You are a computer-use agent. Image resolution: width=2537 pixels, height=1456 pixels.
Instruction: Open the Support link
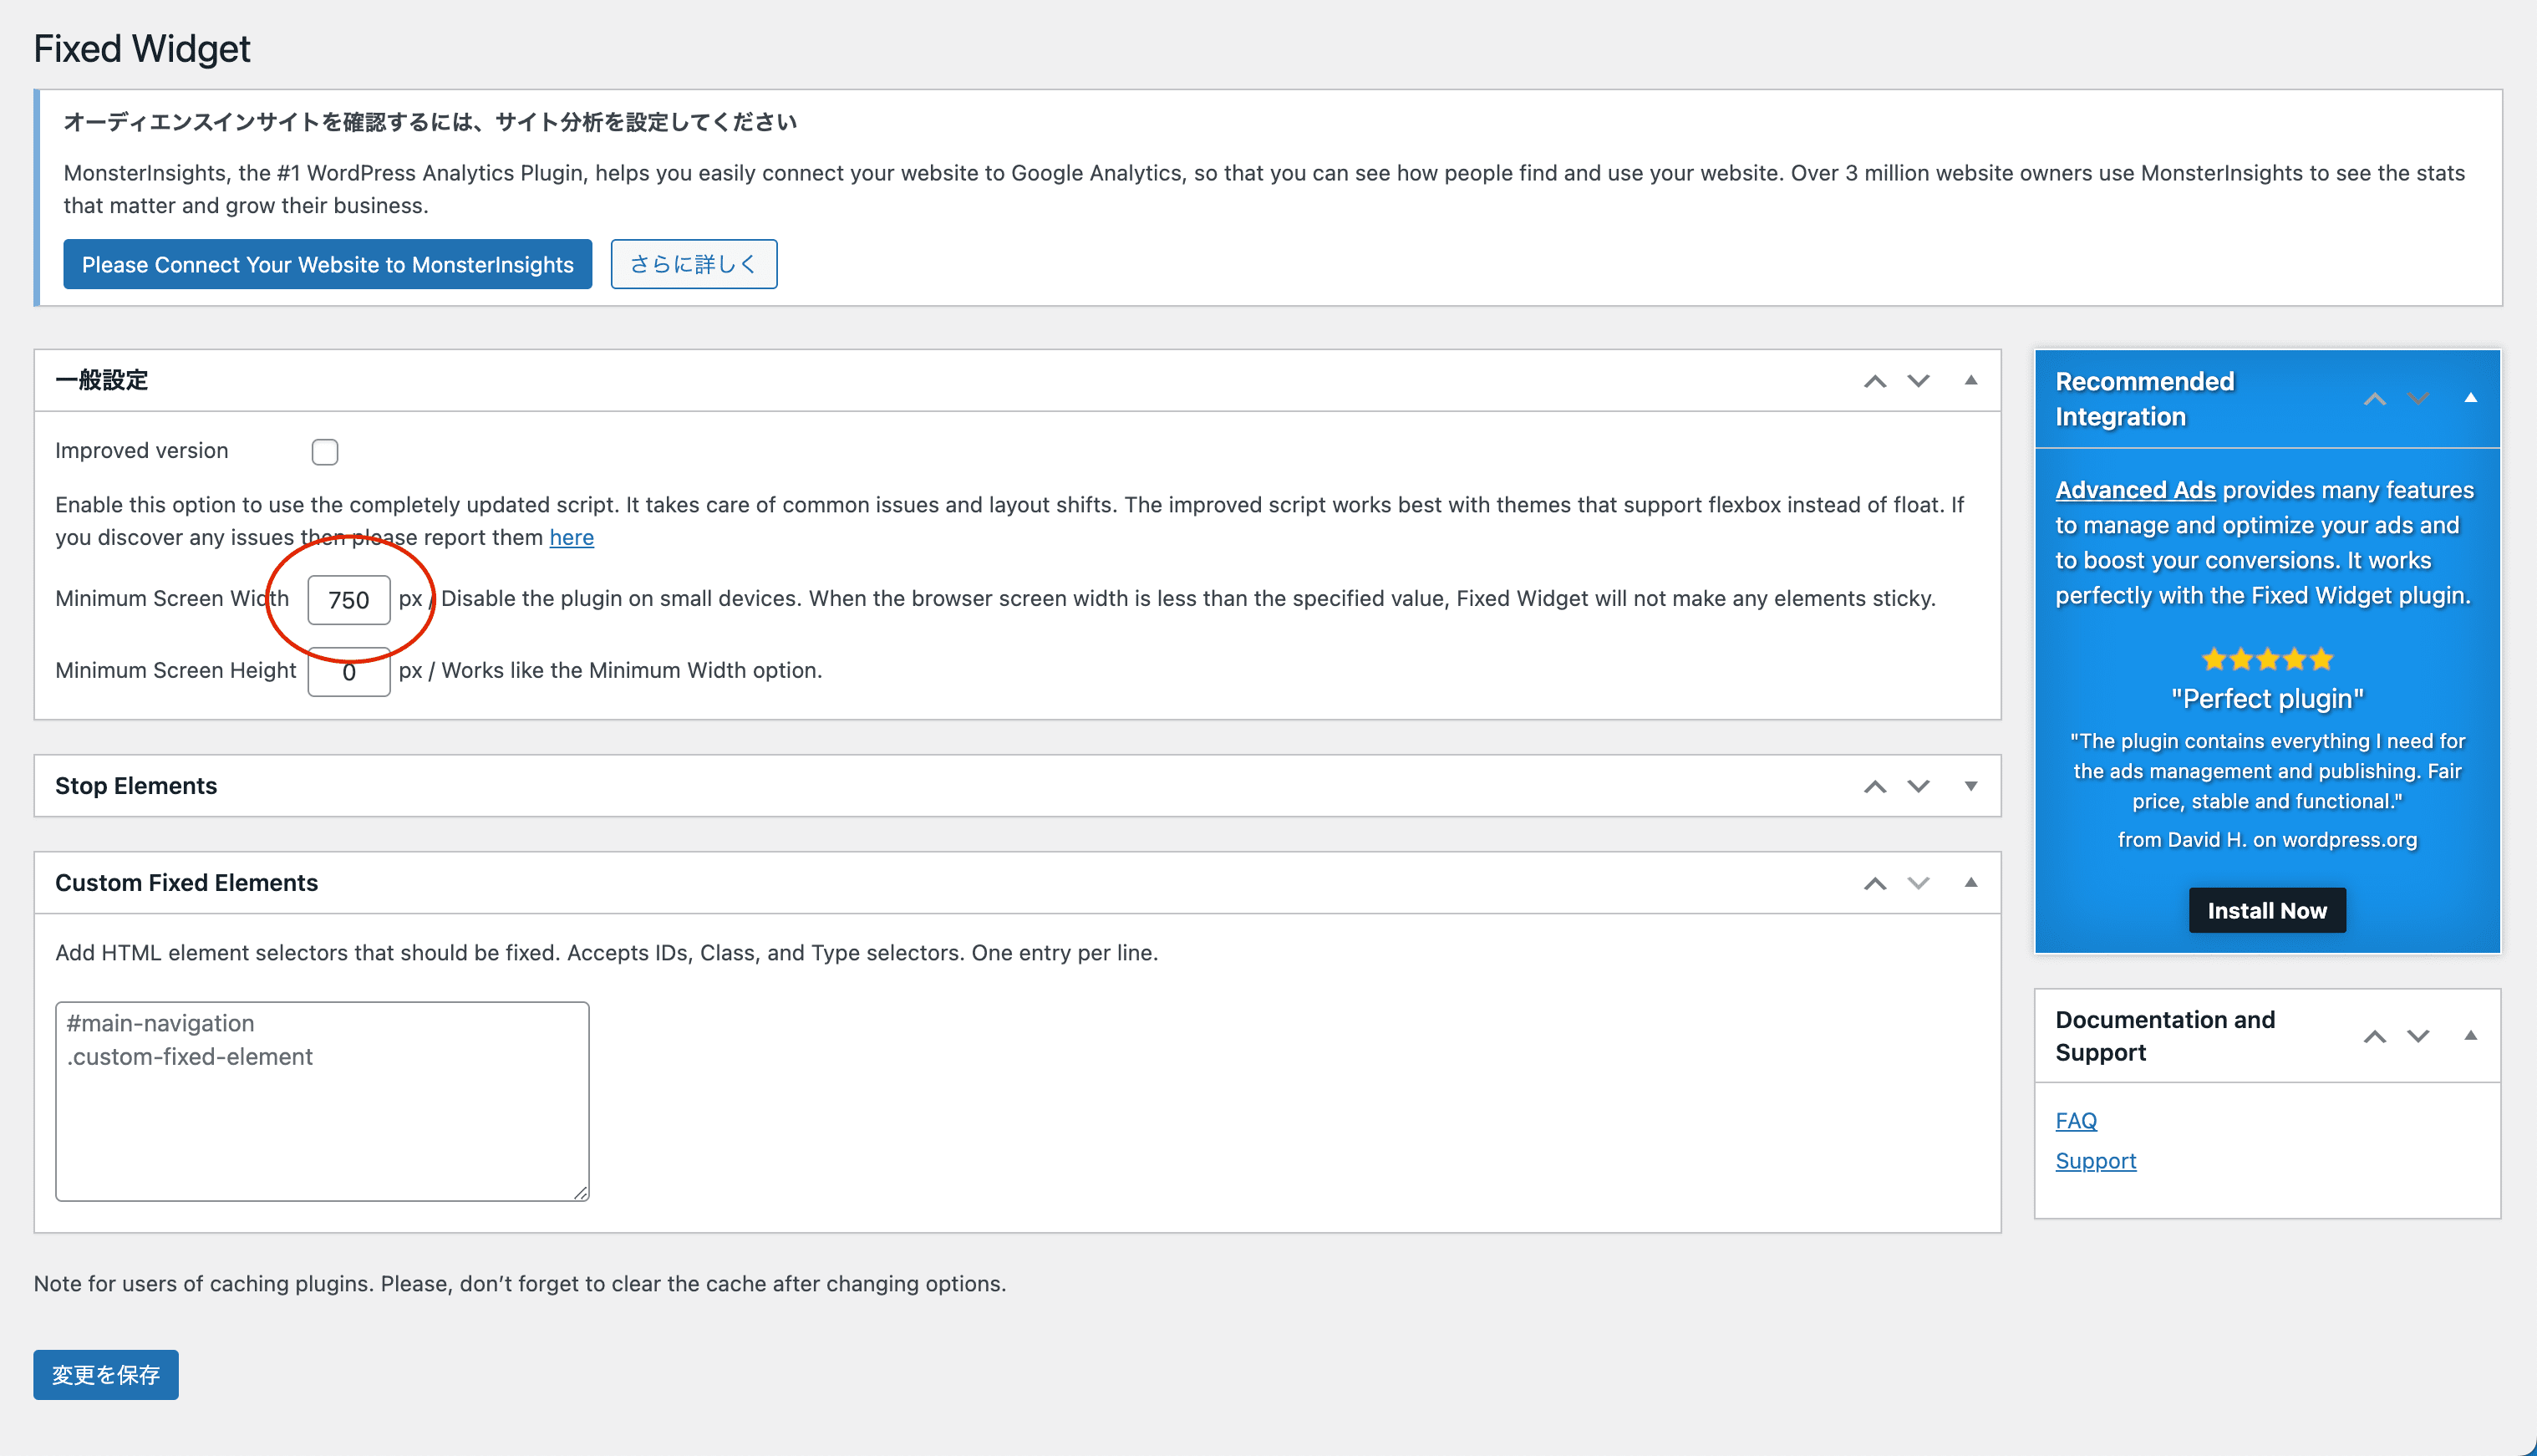(2095, 1160)
